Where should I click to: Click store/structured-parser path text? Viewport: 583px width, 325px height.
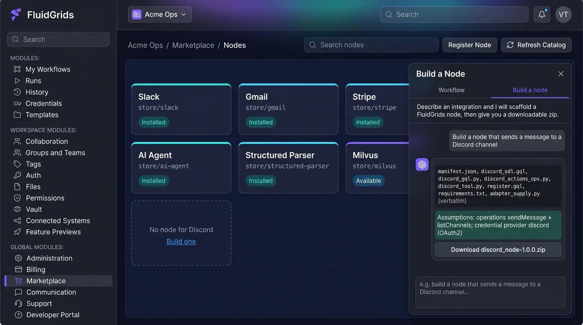click(x=287, y=166)
